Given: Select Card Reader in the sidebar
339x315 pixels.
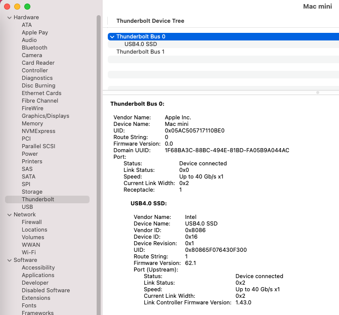Looking at the screenshot, I should point(38,63).
